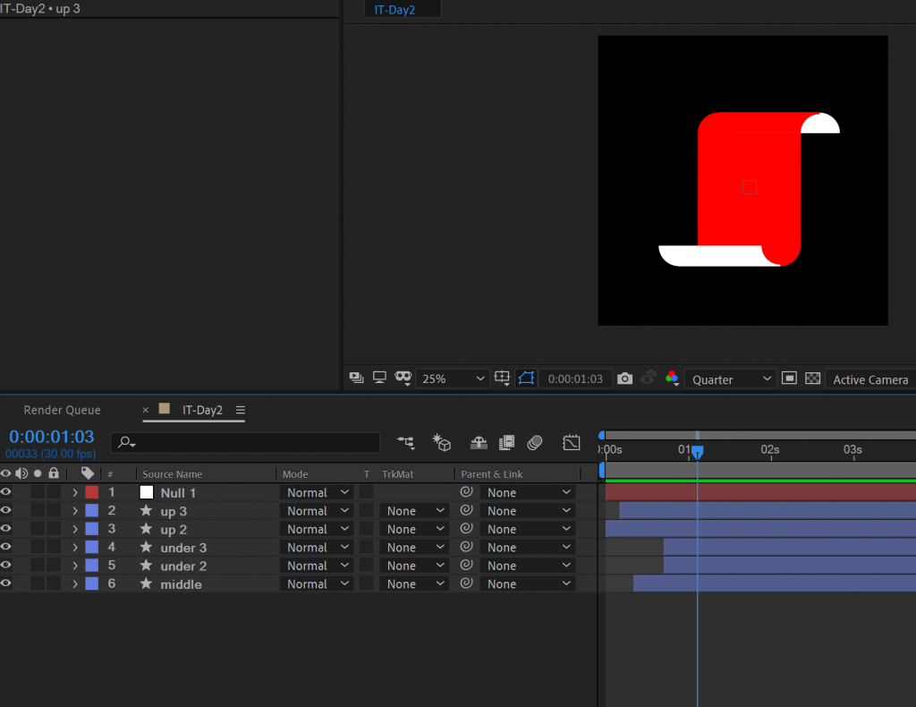Click the Active Camera view button
Screen dimensions: 916x707
coord(869,379)
